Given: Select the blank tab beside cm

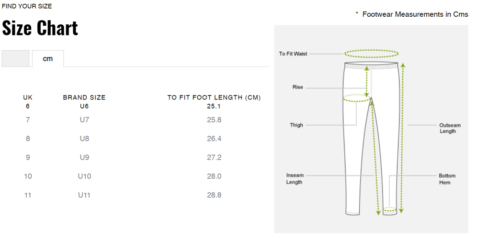Looking at the screenshot, I should [x=15, y=58].
